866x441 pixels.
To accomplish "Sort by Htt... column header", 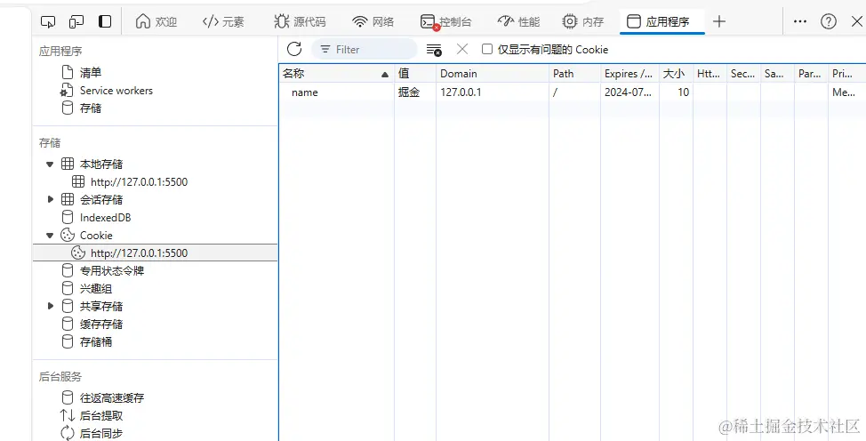I will point(710,74).
